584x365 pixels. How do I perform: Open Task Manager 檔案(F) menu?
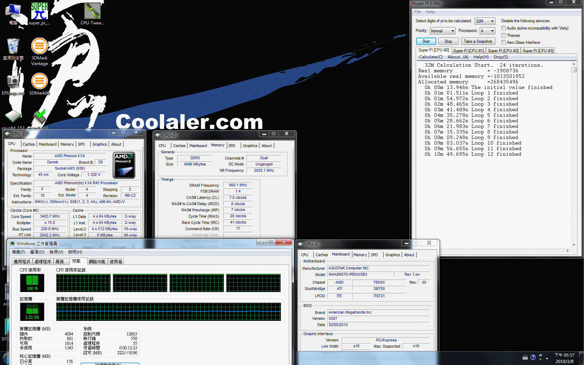pyautogui.click(x=18, y=252)
